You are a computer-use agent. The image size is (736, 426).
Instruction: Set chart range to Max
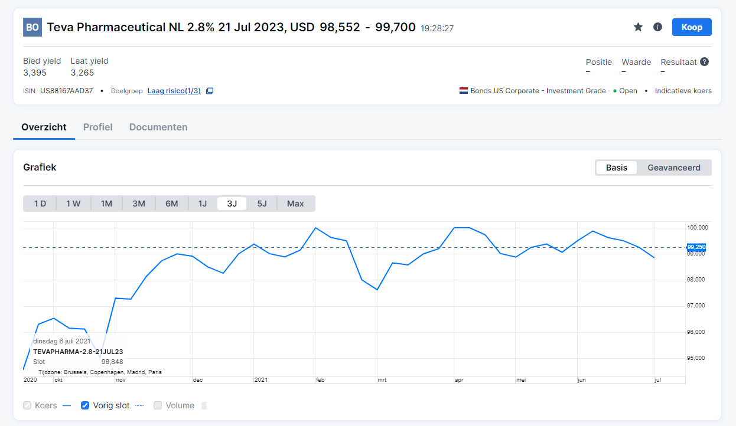point(295,204)
